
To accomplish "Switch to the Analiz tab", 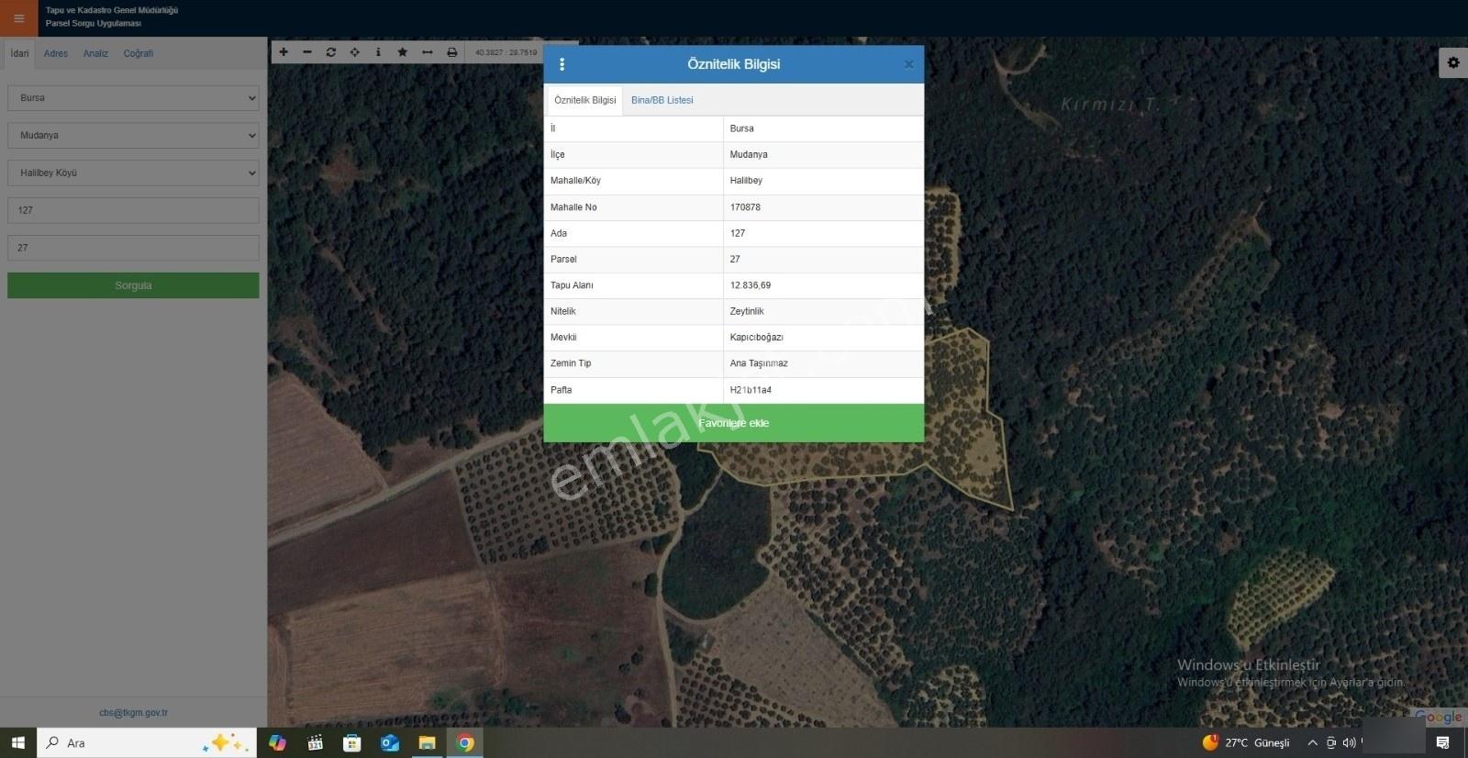I will pos(95,53).
